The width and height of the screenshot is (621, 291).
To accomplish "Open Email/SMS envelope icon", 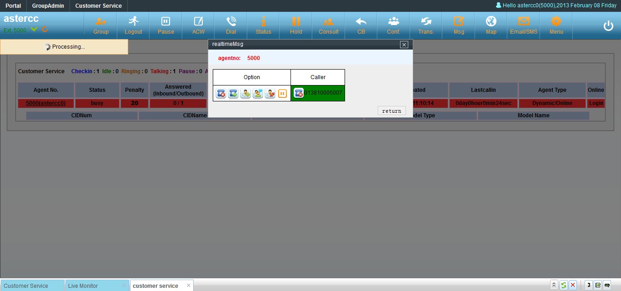I will pyautogui.click(x=524, y=25).
